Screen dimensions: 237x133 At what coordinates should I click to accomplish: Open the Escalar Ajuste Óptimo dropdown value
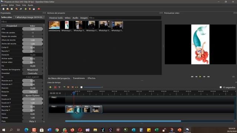[33, 95]
